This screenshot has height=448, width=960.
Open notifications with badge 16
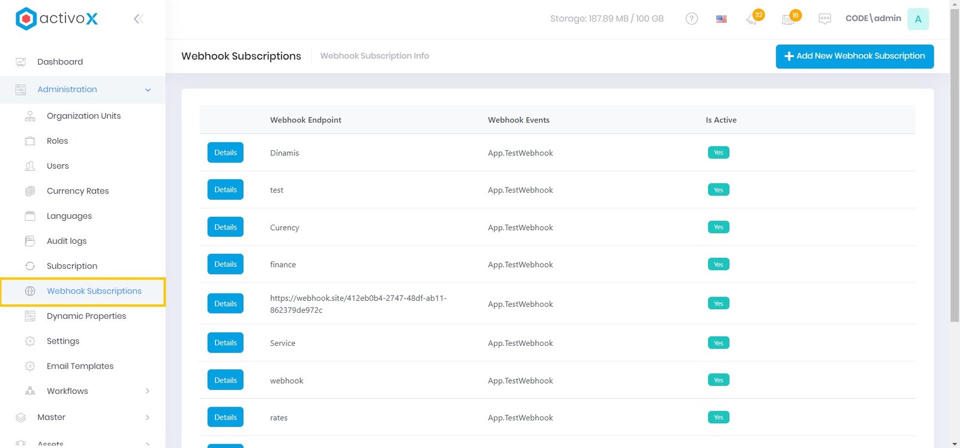point(791,17)
